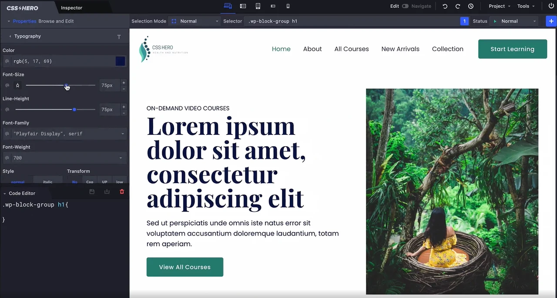Switch to desktop device preview icon
The height and width of the screenshot is (298, 557).
(228, 6)
